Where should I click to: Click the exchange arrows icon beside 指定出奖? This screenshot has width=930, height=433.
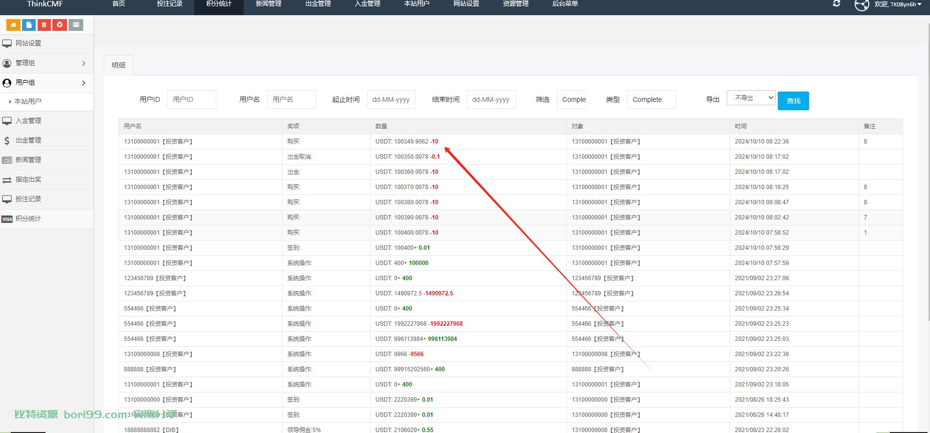tap(7, 180)
